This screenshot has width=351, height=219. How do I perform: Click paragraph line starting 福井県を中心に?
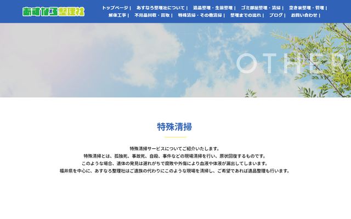[x=174, y=171]
